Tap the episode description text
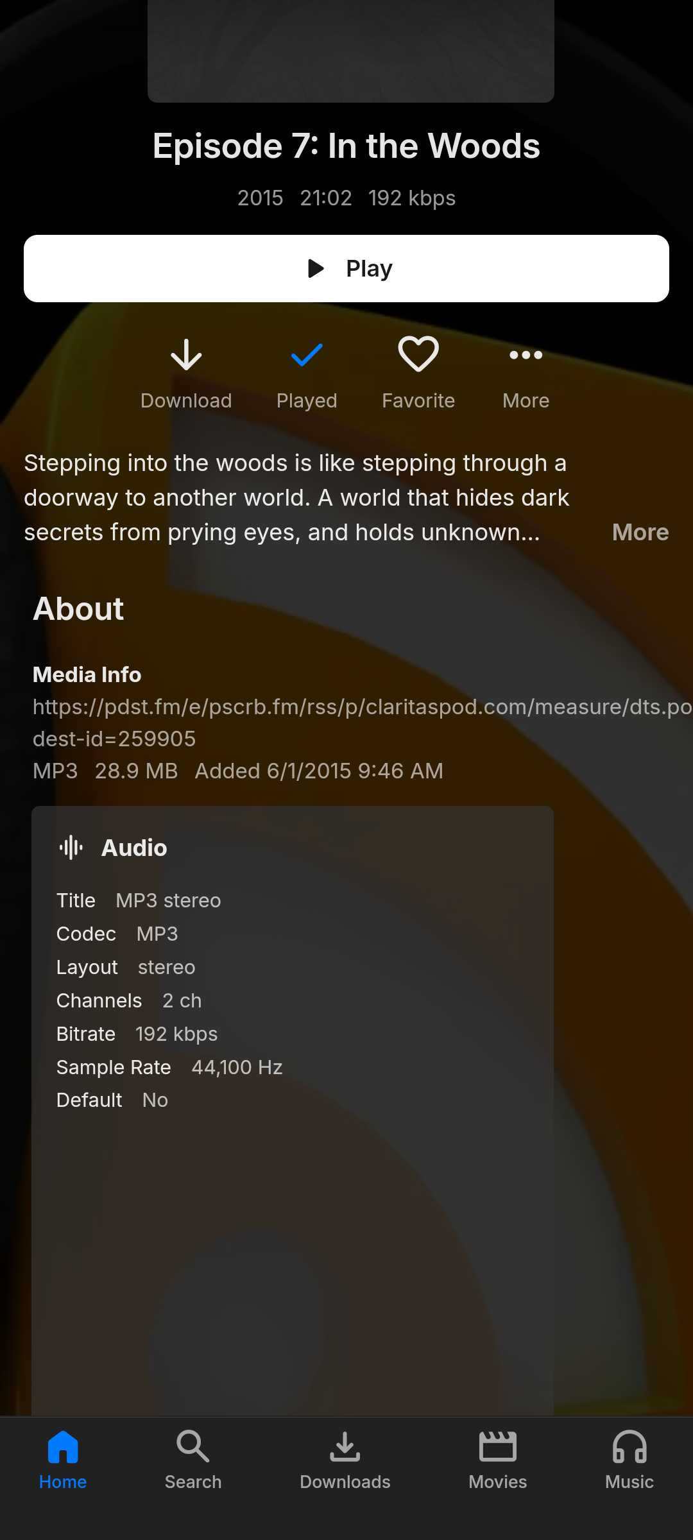The width and height of the screenshot is (693, 1540). (x=295, y=498)
